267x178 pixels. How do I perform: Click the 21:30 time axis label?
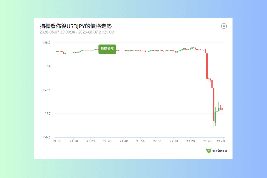(x=107, y=141)
